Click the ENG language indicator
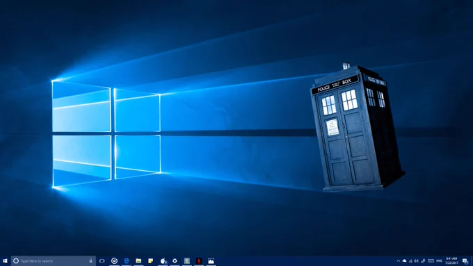 (x=439, y=261)
